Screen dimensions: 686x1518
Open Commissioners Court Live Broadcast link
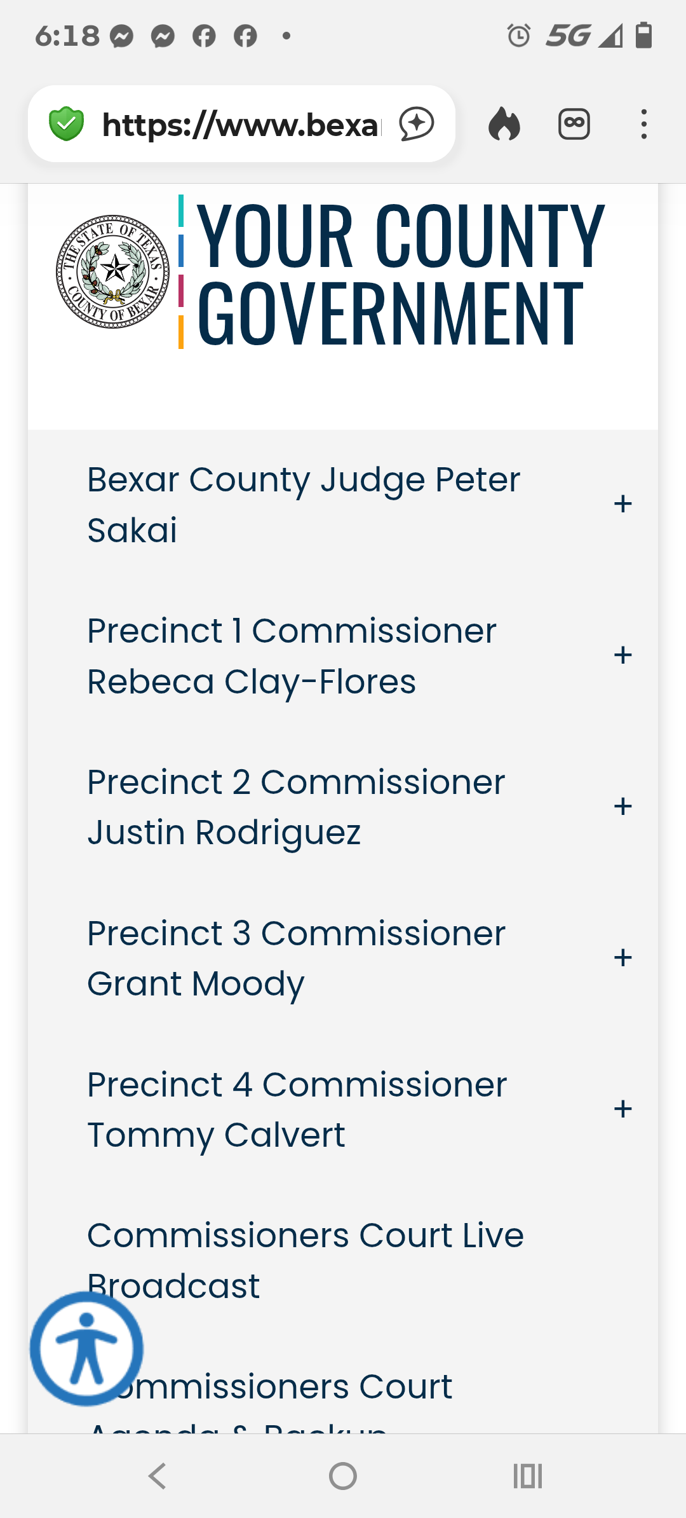click(305, 1260)
